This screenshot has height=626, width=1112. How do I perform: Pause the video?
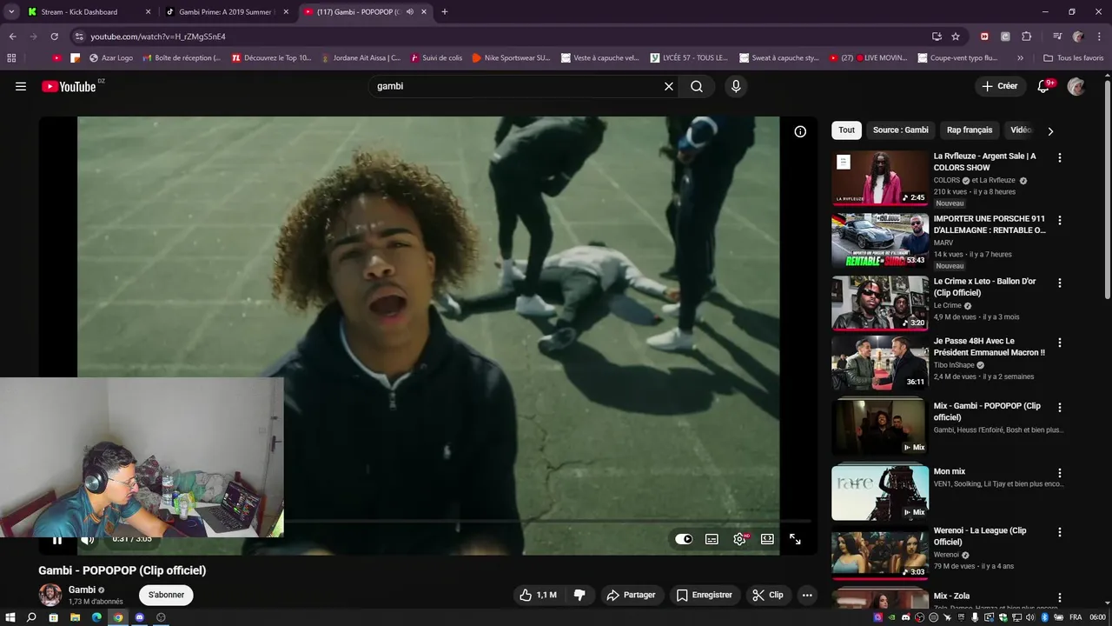[x=57, y=539]
